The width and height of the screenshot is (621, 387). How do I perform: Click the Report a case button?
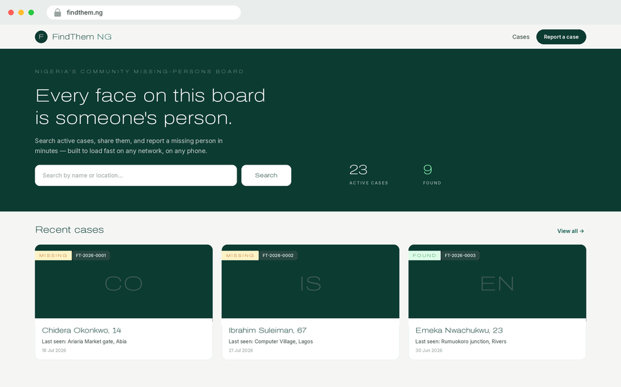561,36
